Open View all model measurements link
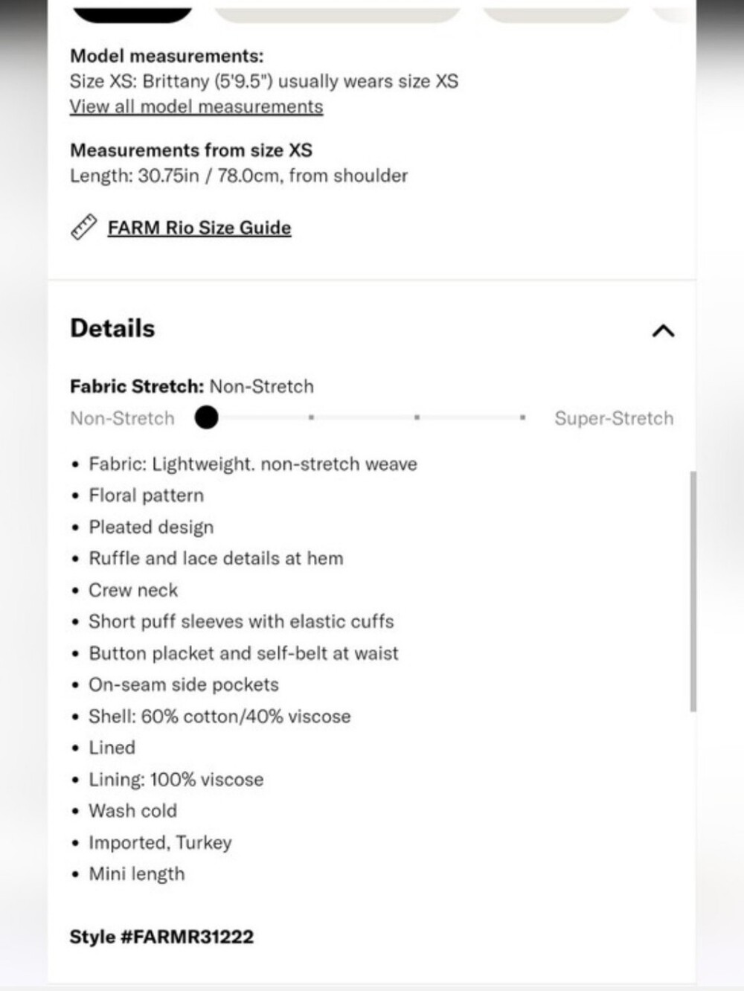The height and width of the screenshot is (991, 744). coord(196,106)
